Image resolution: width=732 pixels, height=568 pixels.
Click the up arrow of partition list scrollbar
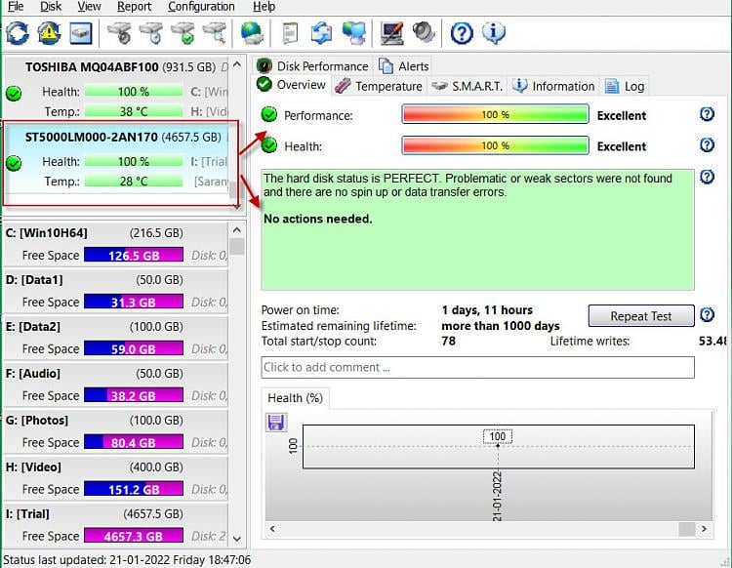[237, 230]
